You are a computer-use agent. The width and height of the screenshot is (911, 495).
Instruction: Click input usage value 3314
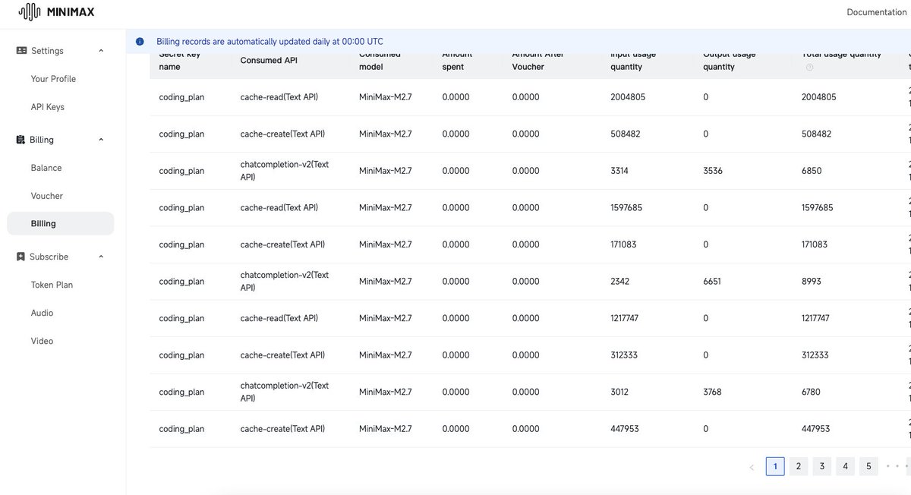(619, 171)
